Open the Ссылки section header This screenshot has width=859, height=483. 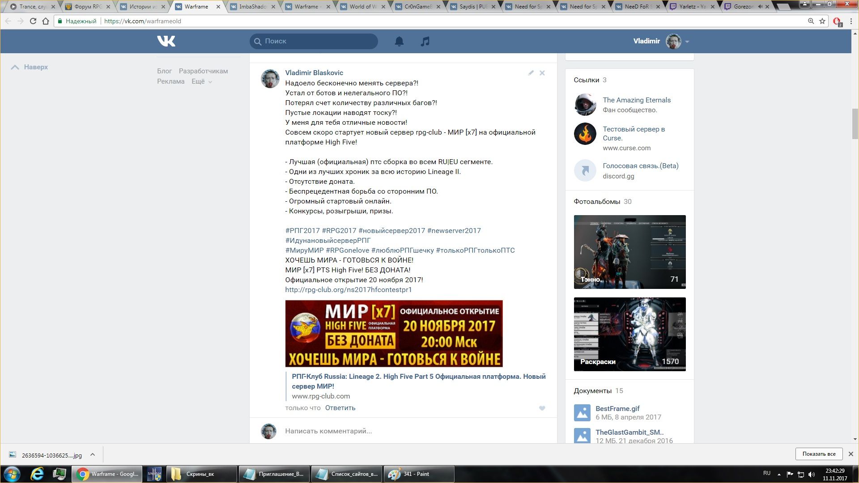[590, 80]
